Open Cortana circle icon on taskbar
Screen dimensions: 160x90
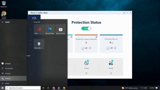43,88
